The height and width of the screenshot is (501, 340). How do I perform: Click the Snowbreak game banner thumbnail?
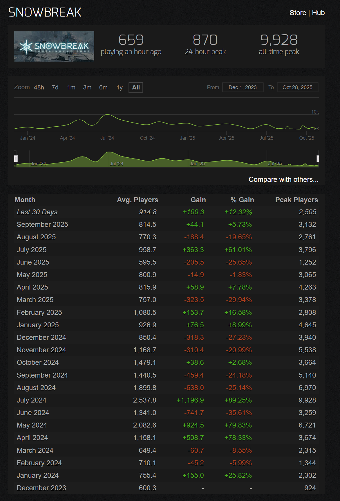(54, 46)
